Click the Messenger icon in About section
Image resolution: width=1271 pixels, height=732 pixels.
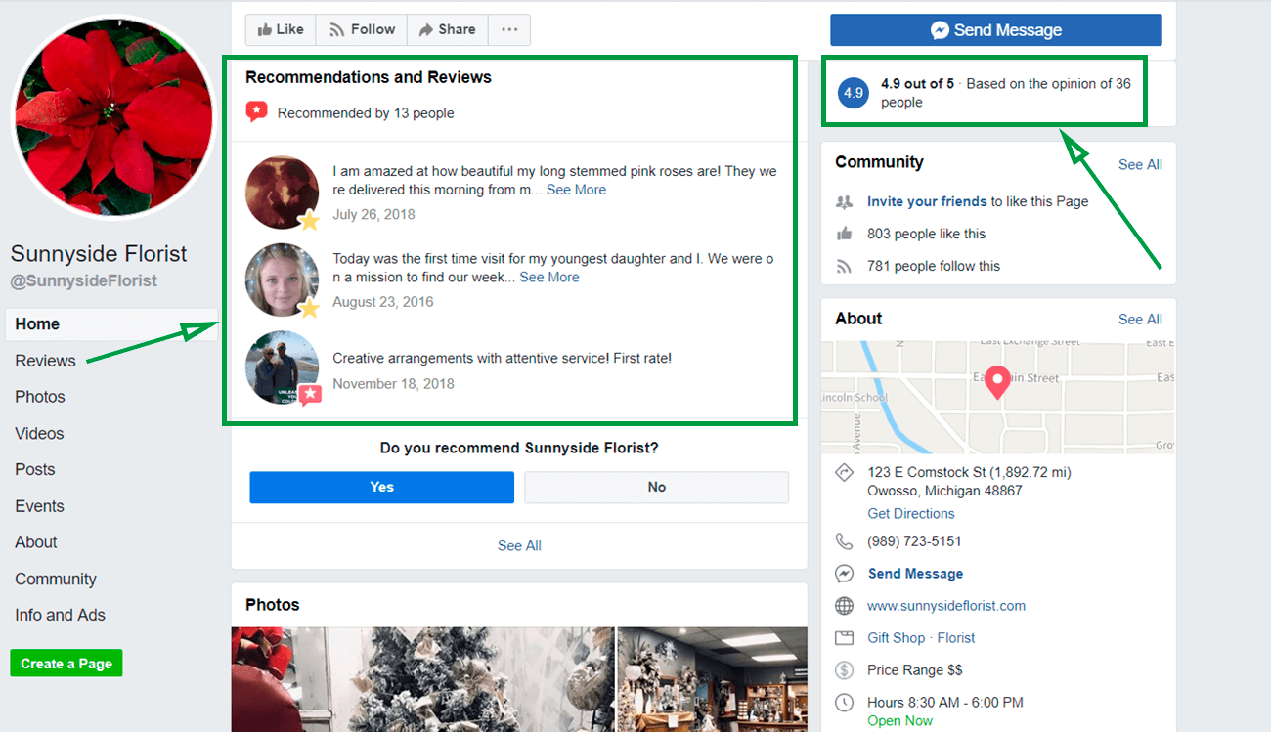[x=844, y=574]
